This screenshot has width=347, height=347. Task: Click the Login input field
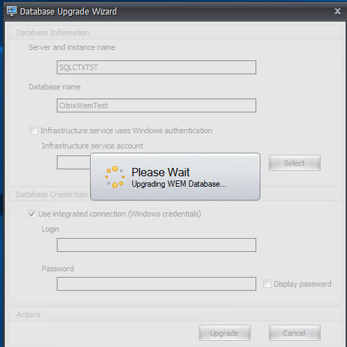pos(157,245)
